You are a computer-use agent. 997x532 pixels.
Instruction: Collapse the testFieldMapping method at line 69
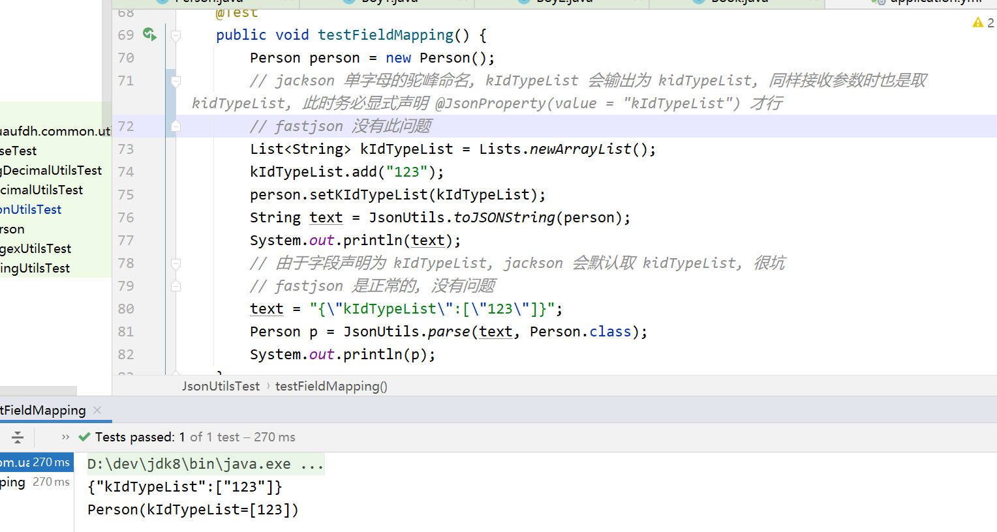click(x=176, y=35)
